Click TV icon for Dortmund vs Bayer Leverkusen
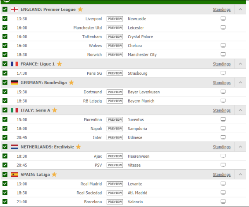 pyautogui.click(x=223, y=92)
